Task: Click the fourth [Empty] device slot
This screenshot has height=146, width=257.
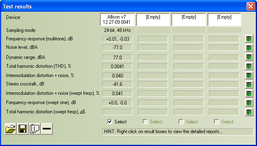Action: point(224,19)
